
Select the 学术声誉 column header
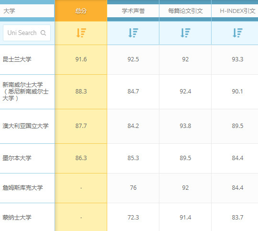point(133,11)
